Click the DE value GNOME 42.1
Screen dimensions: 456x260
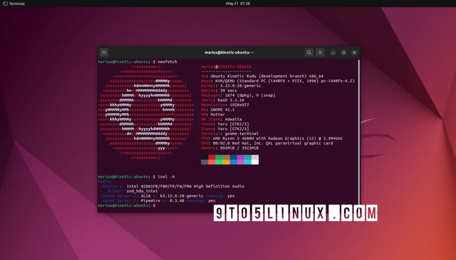tap(222, 110)
